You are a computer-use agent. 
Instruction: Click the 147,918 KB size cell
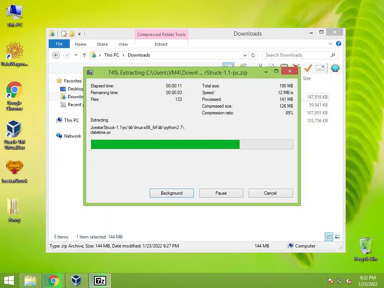tap(317, 97)
